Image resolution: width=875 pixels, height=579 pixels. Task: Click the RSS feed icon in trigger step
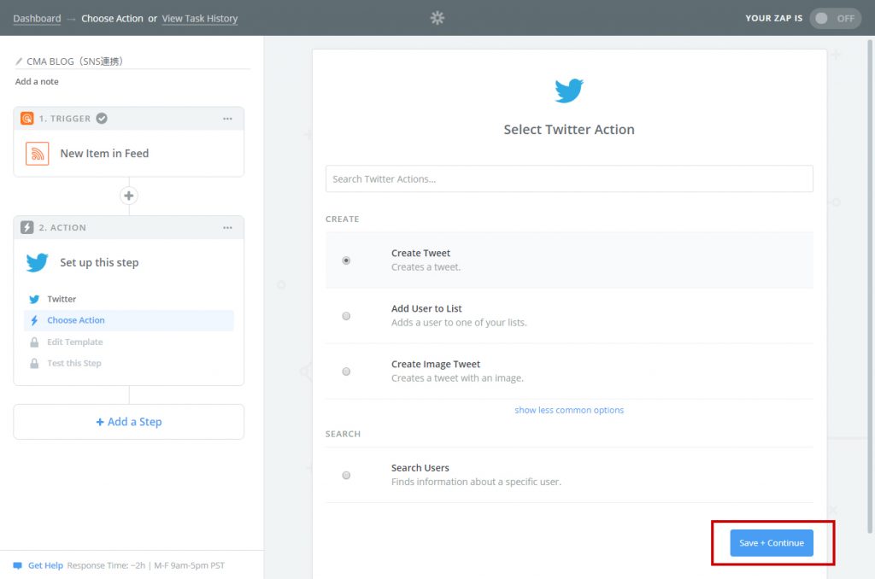pos(37,154)
